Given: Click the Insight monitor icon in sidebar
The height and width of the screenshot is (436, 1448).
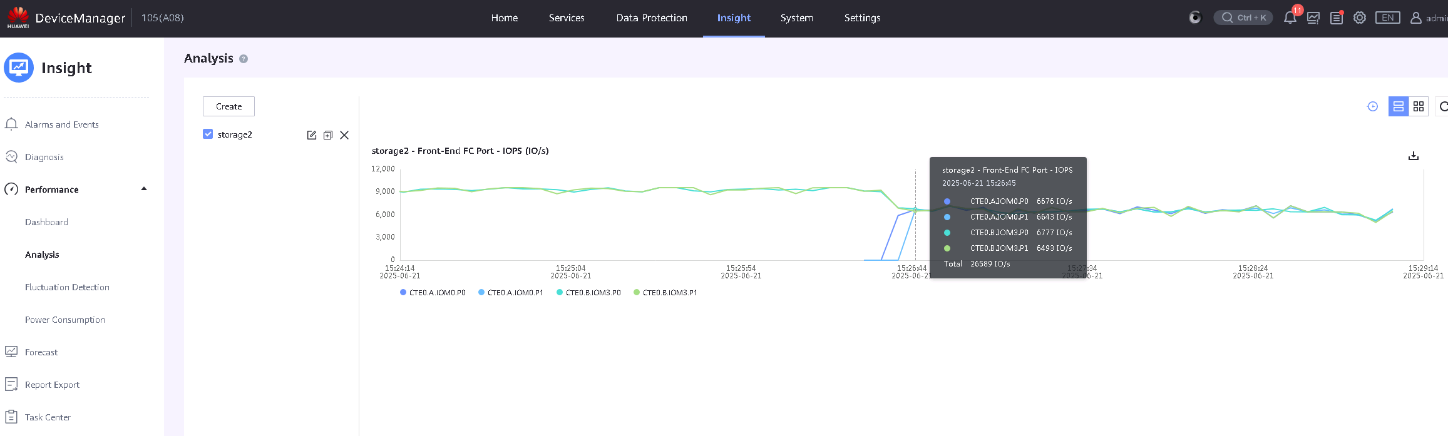Looking at the screenshot, I should pyautogui.click(x=19, y=68).
